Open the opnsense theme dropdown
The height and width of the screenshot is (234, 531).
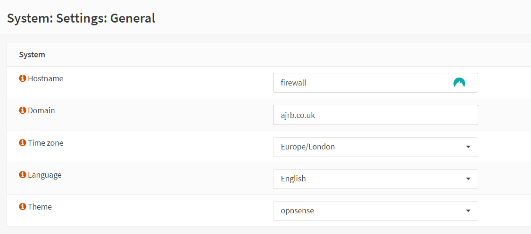click(375, 211)
